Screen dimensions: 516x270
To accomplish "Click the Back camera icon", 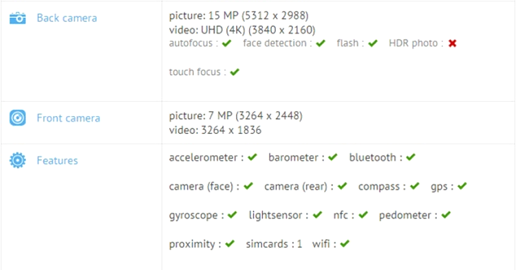I will [17, 18].
